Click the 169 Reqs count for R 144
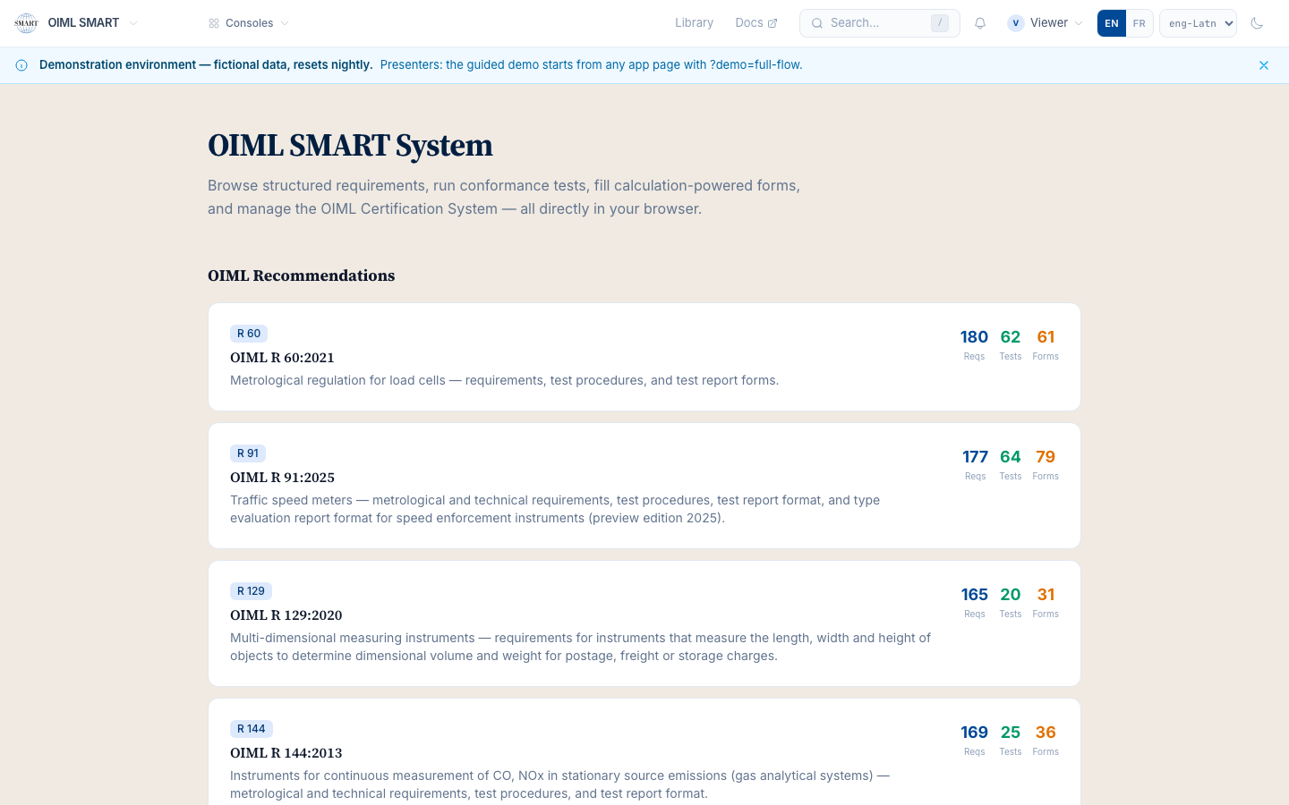 974,740
